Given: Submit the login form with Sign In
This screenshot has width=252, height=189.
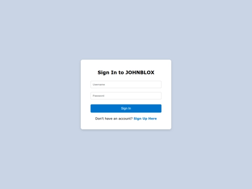Looking at the screenshot, I should [x=126, y=108].
